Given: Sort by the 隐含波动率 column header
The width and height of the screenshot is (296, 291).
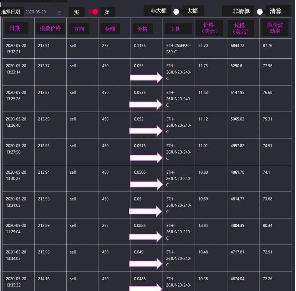Looking at the screenshot, I should pos(275,28).
